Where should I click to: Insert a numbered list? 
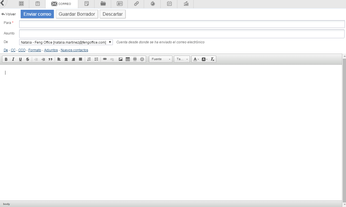tap(89, 59)
